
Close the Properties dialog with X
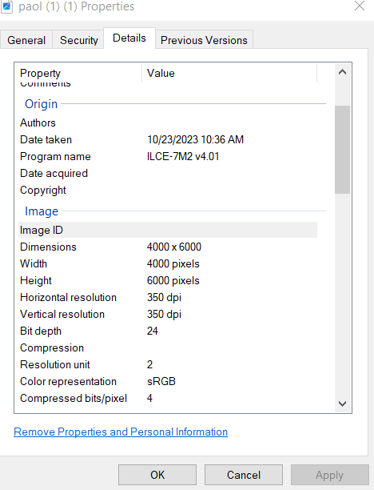click(360, 6)
